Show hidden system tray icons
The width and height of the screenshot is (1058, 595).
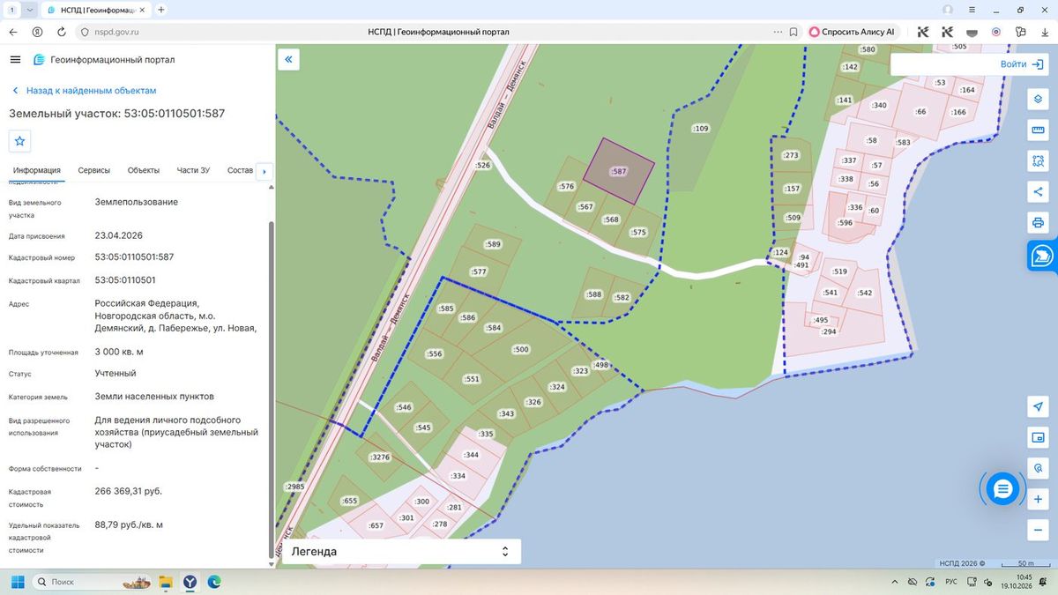(897, 582)
